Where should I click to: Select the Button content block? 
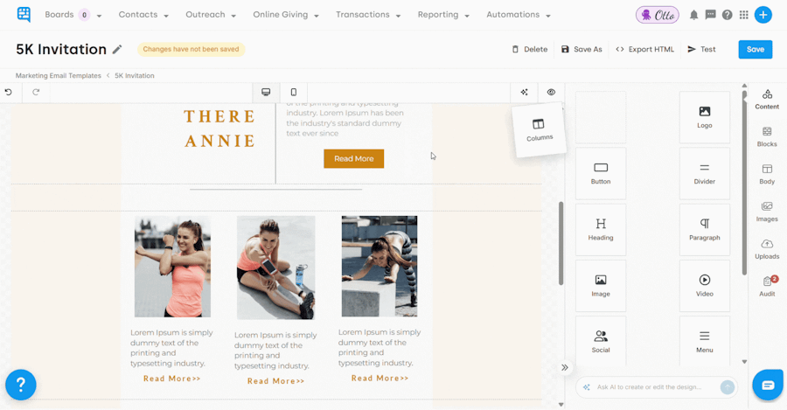click(601, 174)
